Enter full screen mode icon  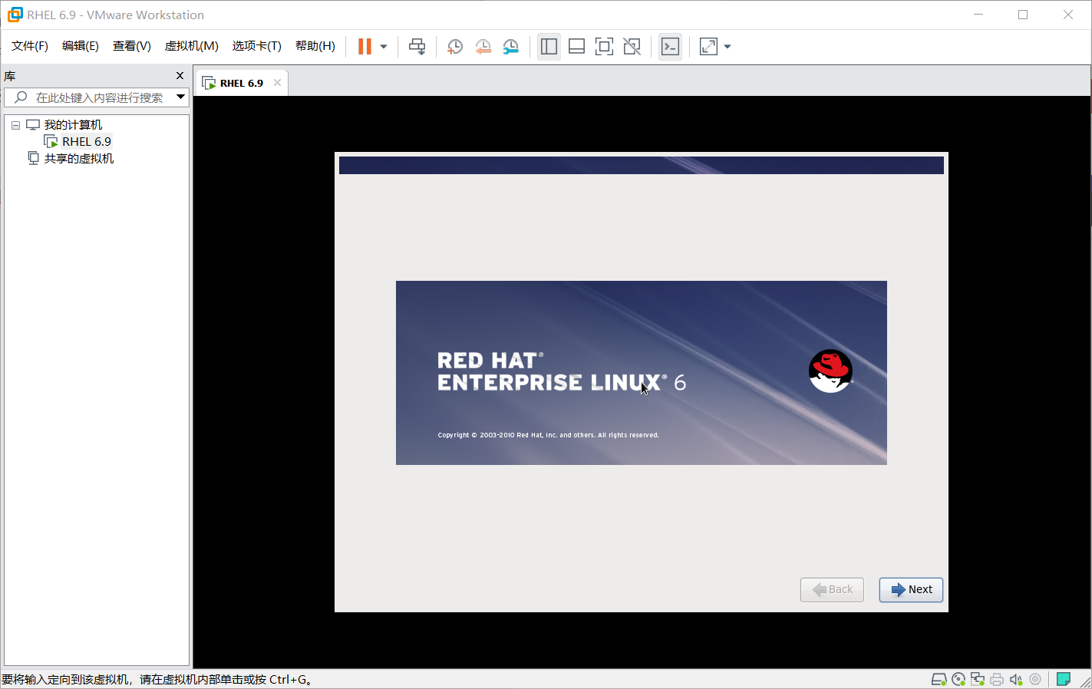[x=604, y=47]
